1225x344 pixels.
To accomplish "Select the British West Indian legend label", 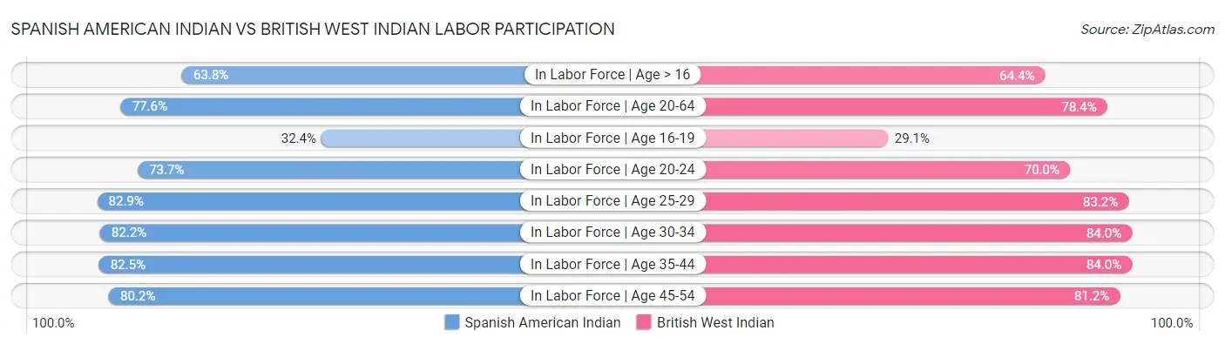I will click(715, 322).
